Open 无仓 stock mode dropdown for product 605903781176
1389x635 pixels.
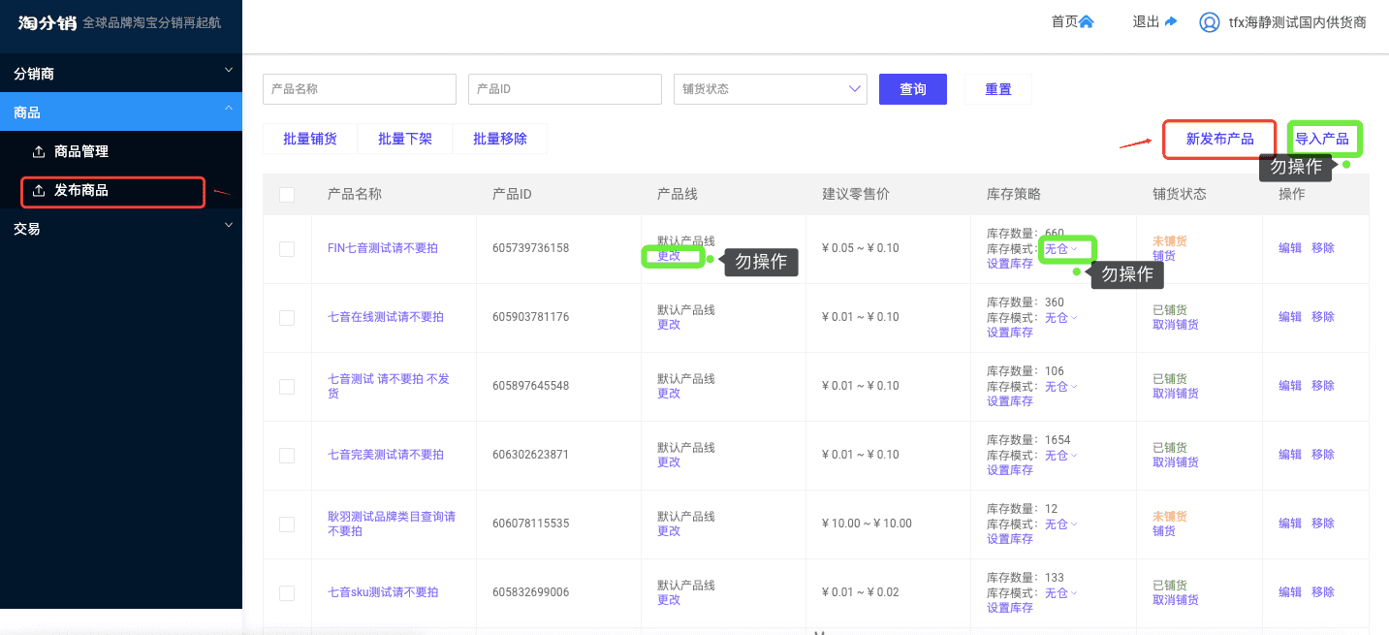click(1060, 318)
